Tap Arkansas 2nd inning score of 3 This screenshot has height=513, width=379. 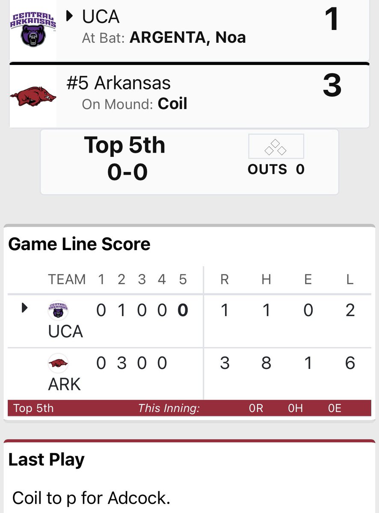(121, 363)
